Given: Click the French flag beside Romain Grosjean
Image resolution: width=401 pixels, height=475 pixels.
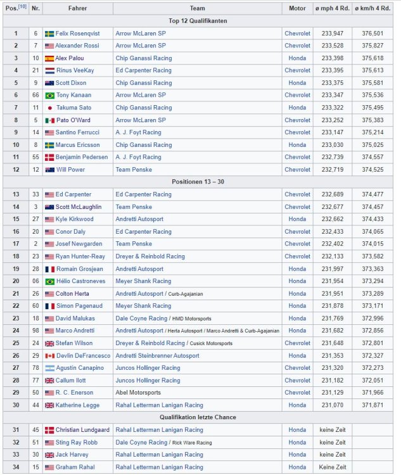Looking at the screenshot, I should [x=49, y=269].
